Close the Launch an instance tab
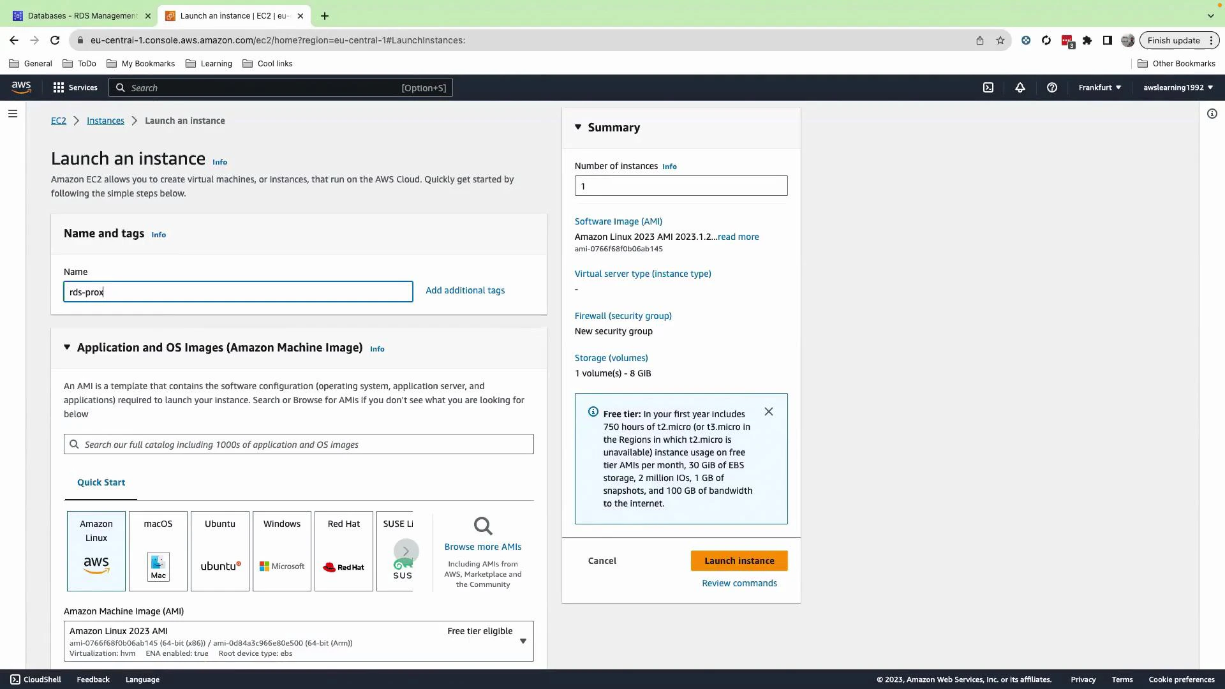Viewport: 1225px width, 689px height. [301, 16]
